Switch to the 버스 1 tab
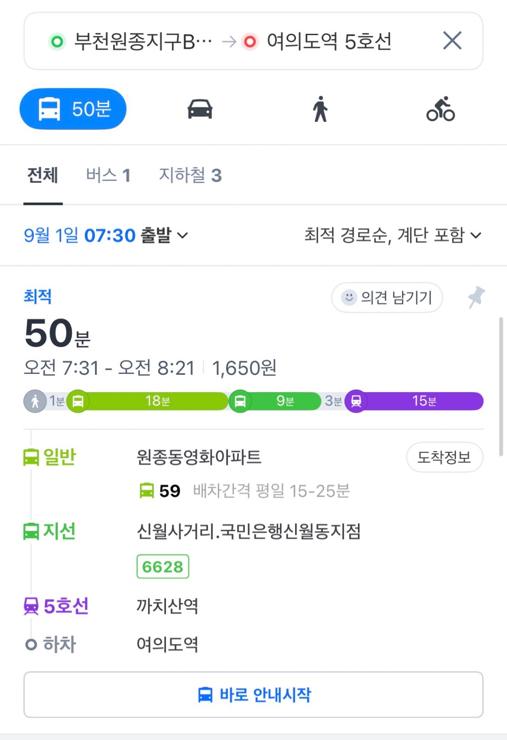 [109, 175]
